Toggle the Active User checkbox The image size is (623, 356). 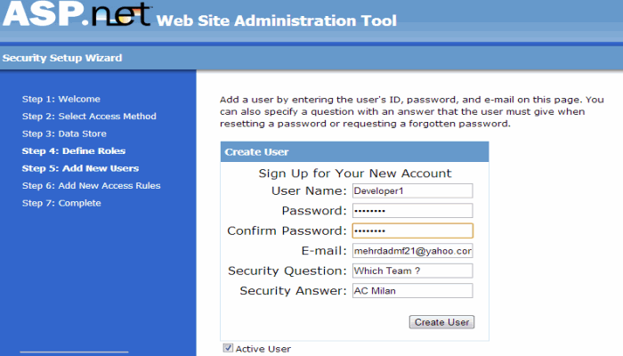228,348
